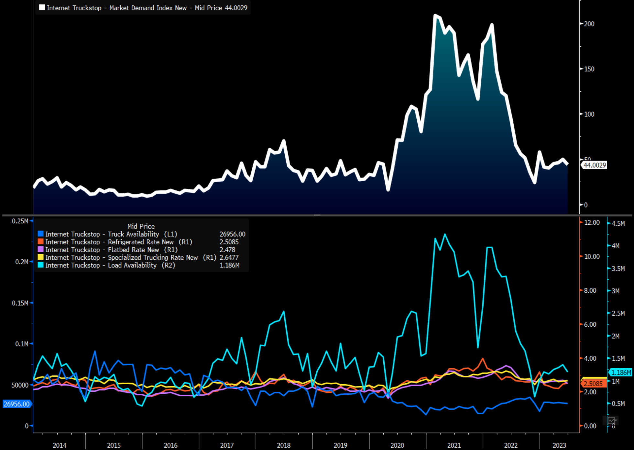Click the 2.5M label on cyan axis
This screenshot has height=450, width=634.
point(618,313)
